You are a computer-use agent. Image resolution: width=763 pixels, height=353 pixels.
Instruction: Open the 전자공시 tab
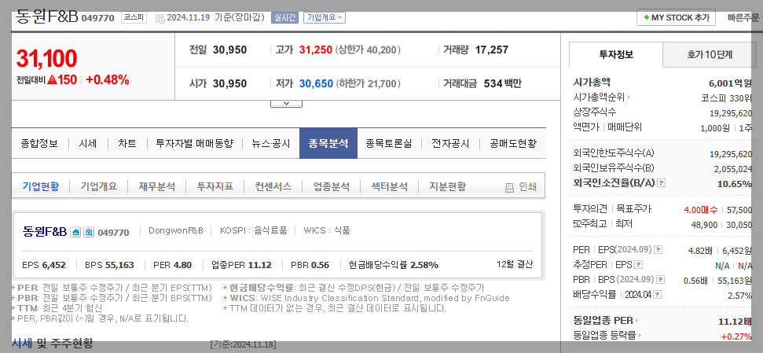(x=450, y=144)
